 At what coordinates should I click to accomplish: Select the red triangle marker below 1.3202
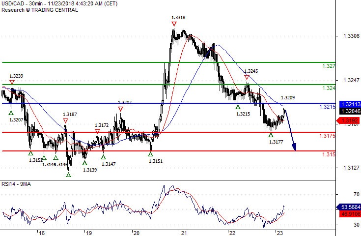click(x=120, y=109)
